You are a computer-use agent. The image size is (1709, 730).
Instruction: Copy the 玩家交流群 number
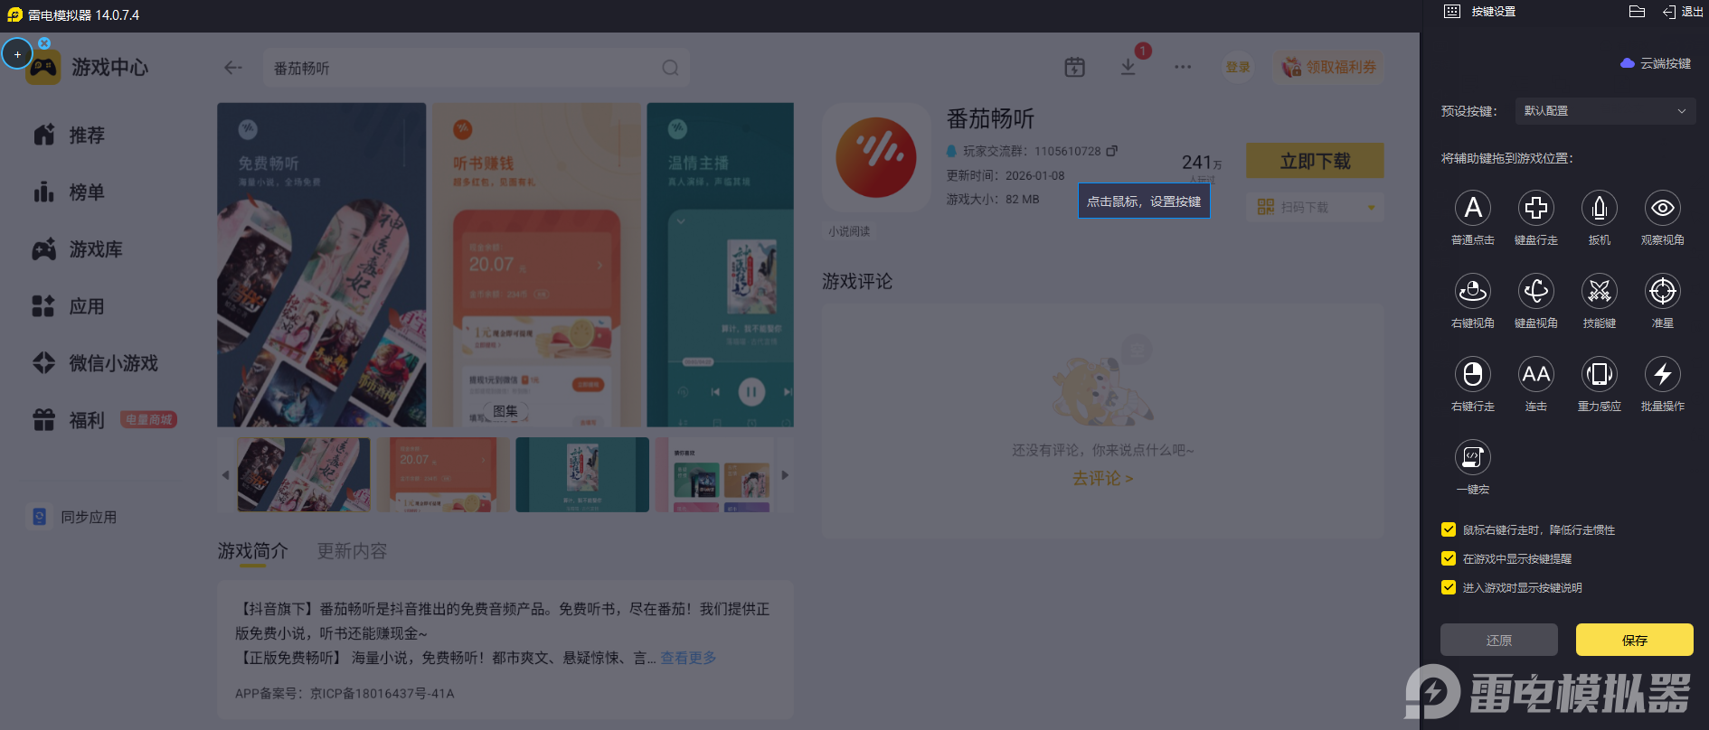(x=1112, y=151)
